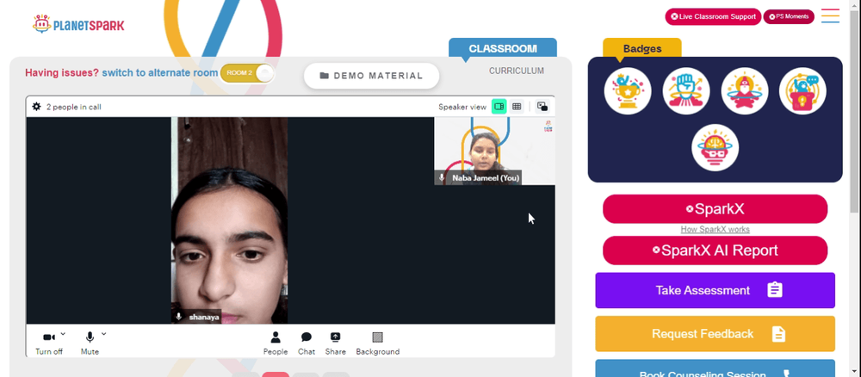Click the PlanetSpark logo

[78, 24]
